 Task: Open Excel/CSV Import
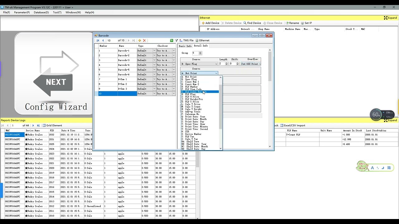pyautogui.click(x=292, y=125)
